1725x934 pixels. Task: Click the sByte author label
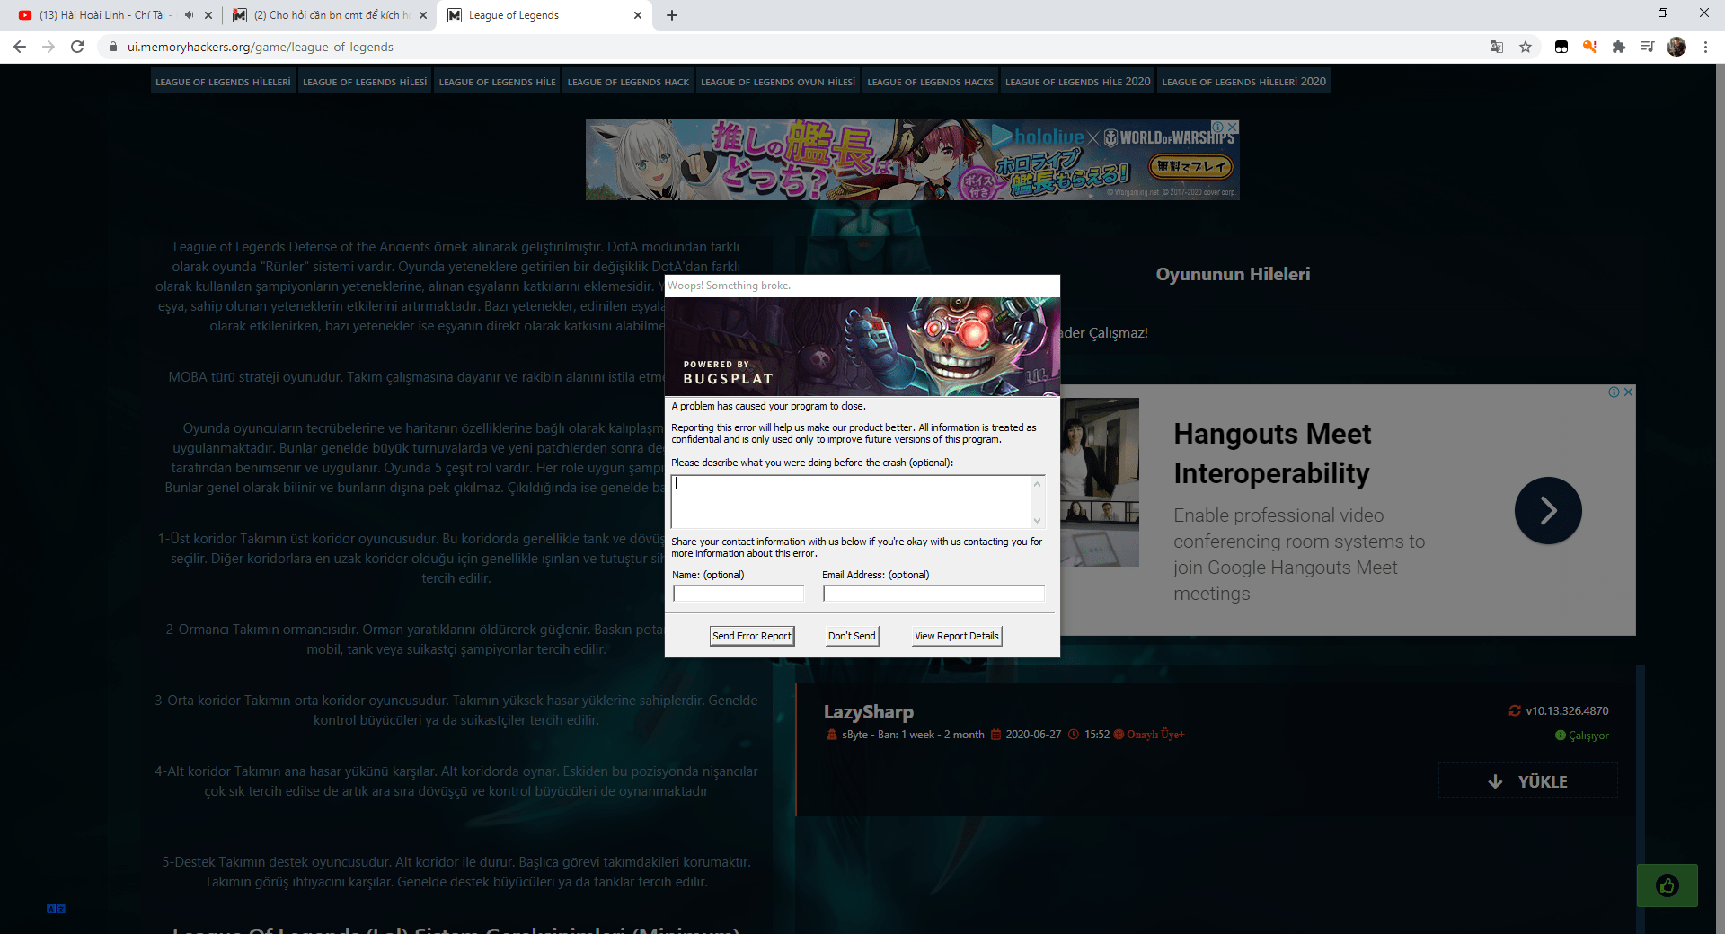[854, 735]
